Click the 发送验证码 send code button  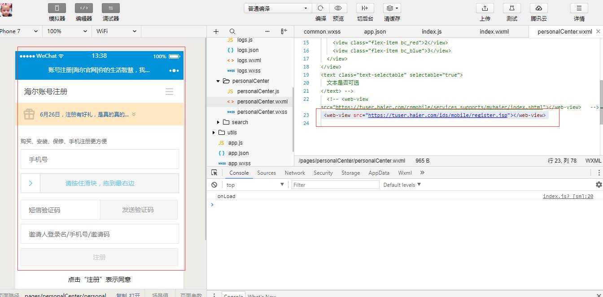click(x=139, y=210)
